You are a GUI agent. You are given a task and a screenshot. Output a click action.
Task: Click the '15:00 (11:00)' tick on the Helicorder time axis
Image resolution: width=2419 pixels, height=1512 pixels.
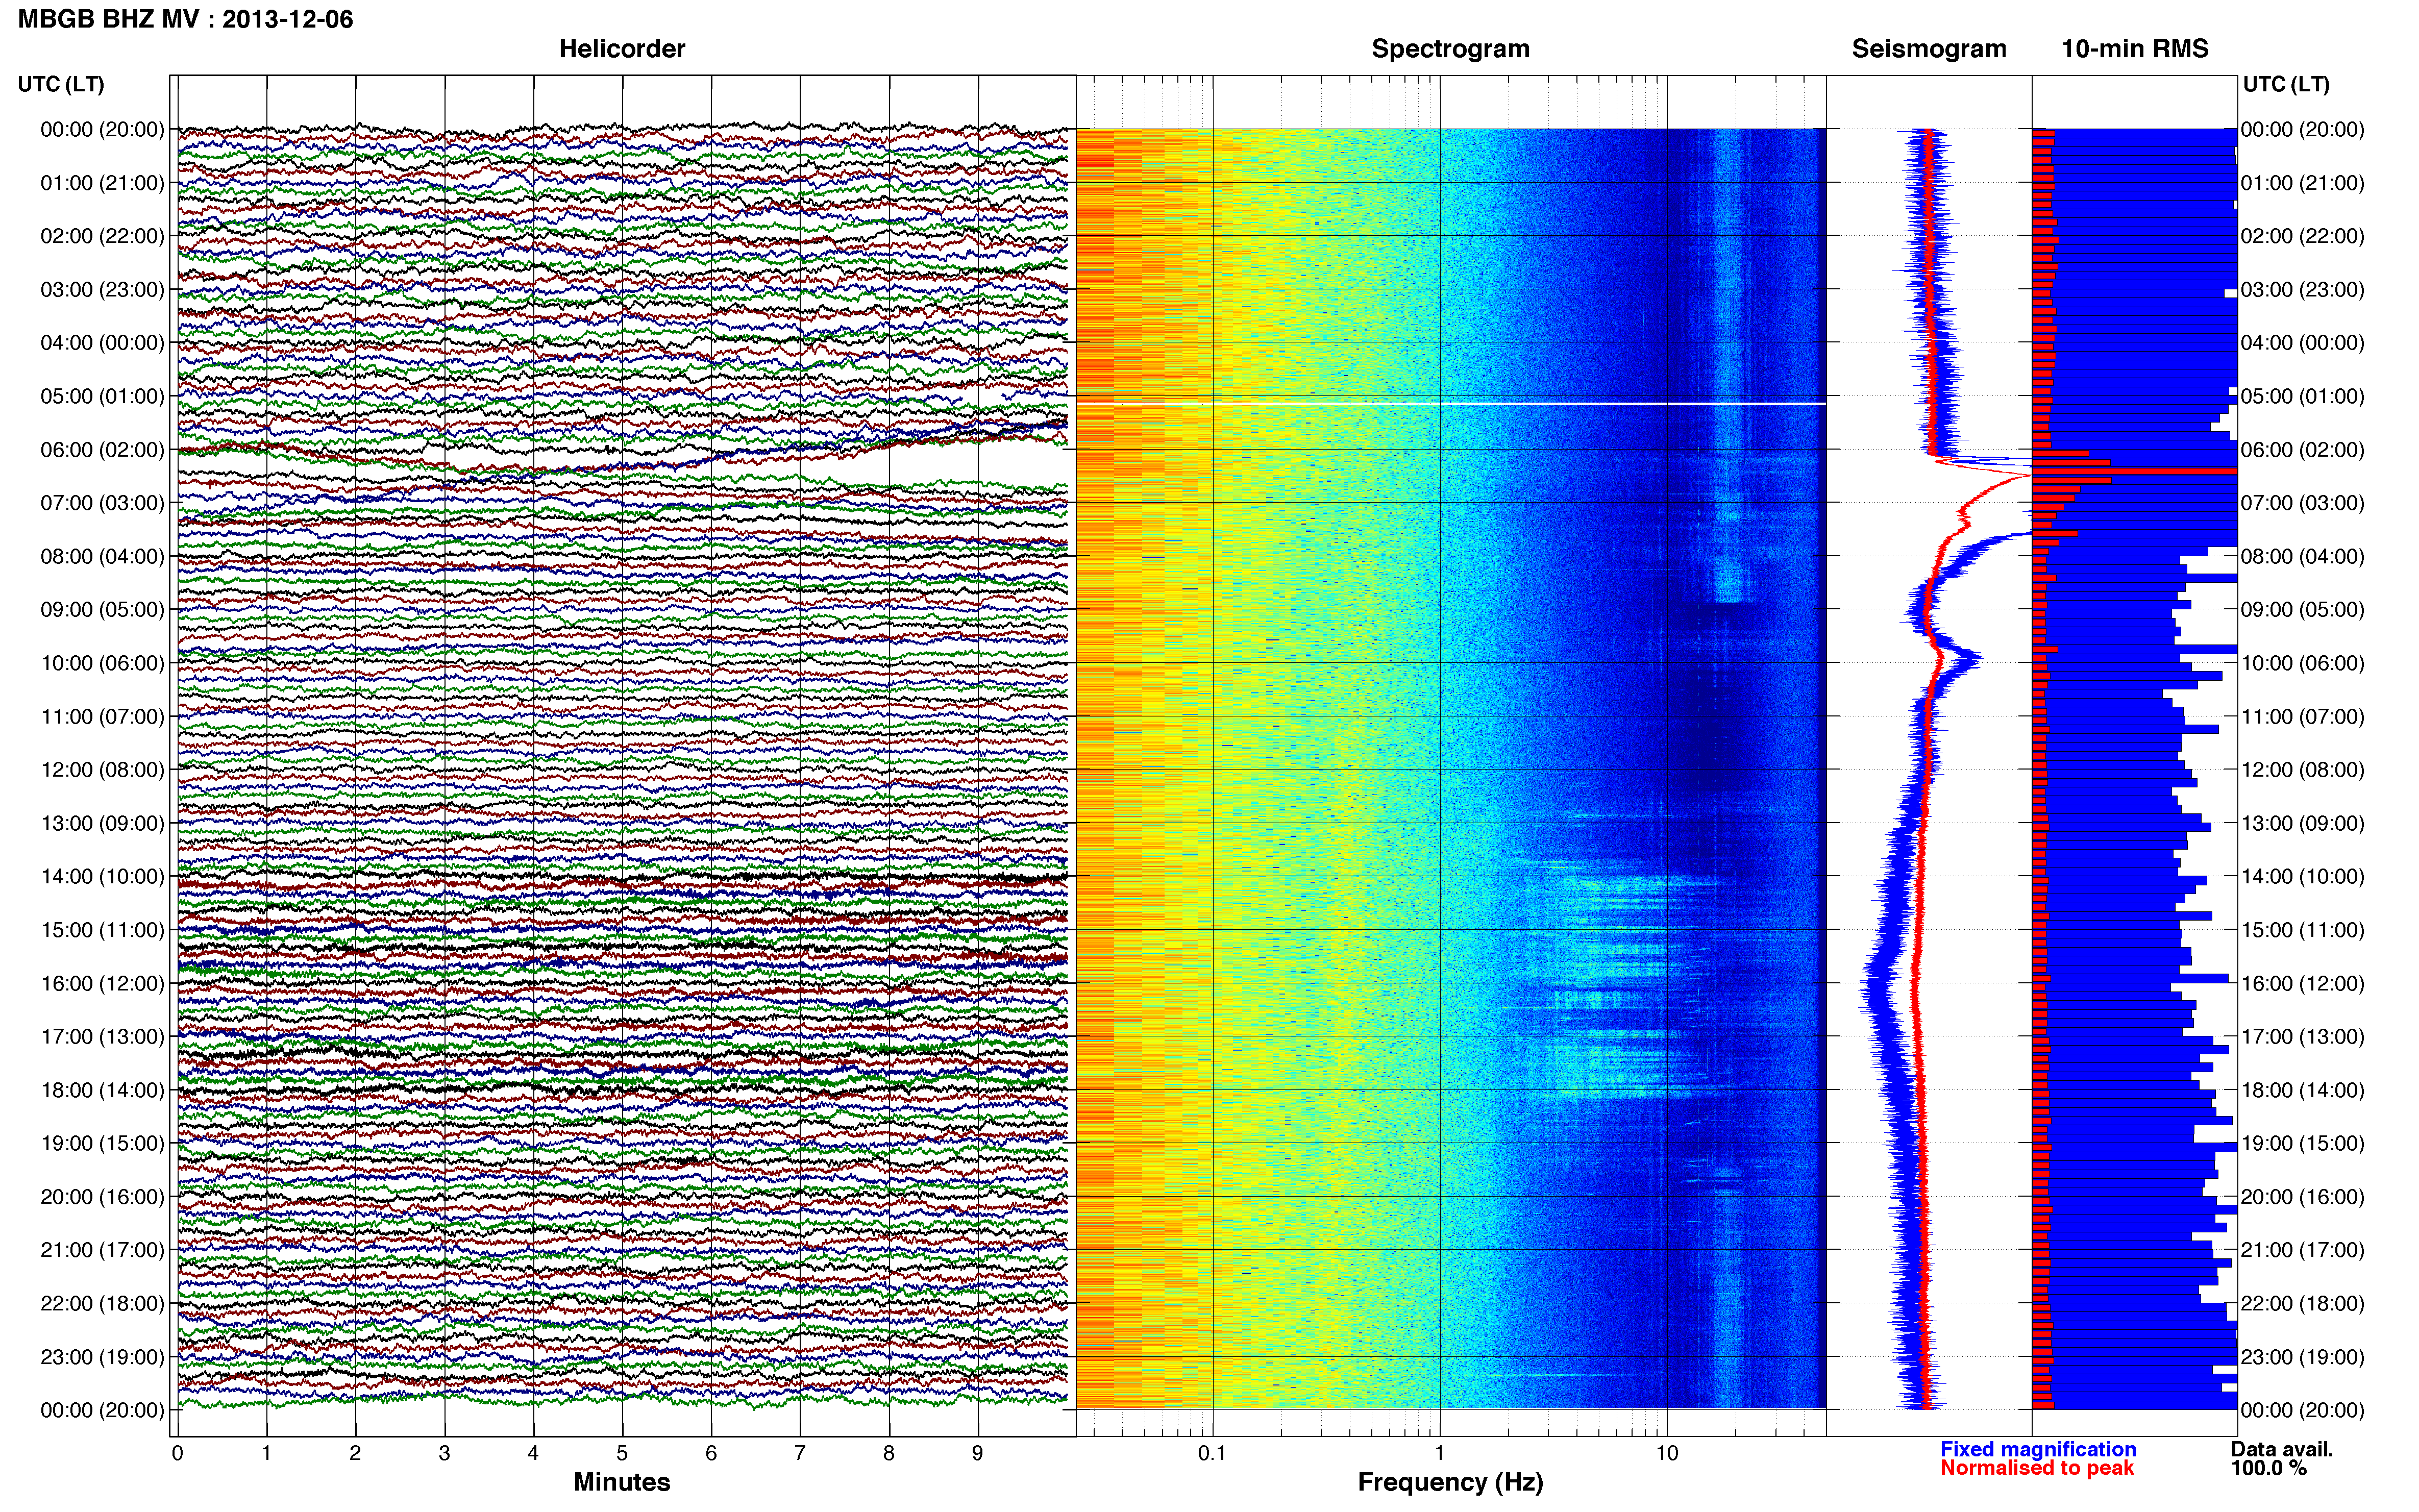tap(102, 930)
